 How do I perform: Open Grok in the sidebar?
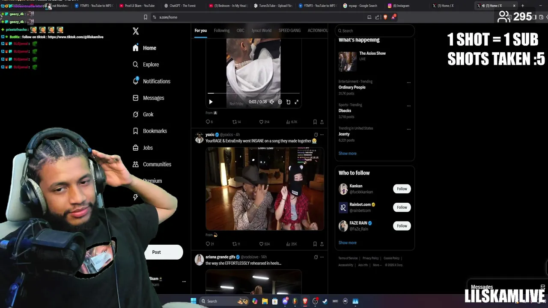pyautogui.click(x=143, y=114)
